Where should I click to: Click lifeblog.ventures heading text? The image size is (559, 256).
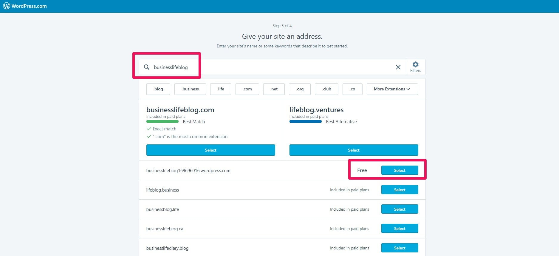[316, 110]
